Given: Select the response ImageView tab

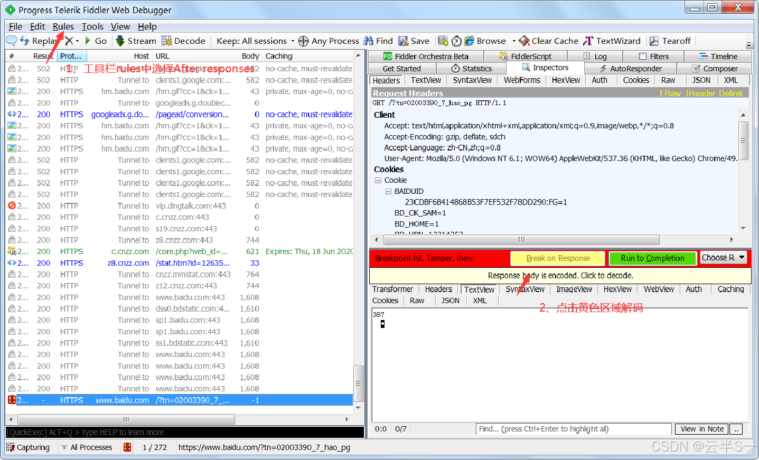Looking at the screenshot, I should click(x=574, y=289).
